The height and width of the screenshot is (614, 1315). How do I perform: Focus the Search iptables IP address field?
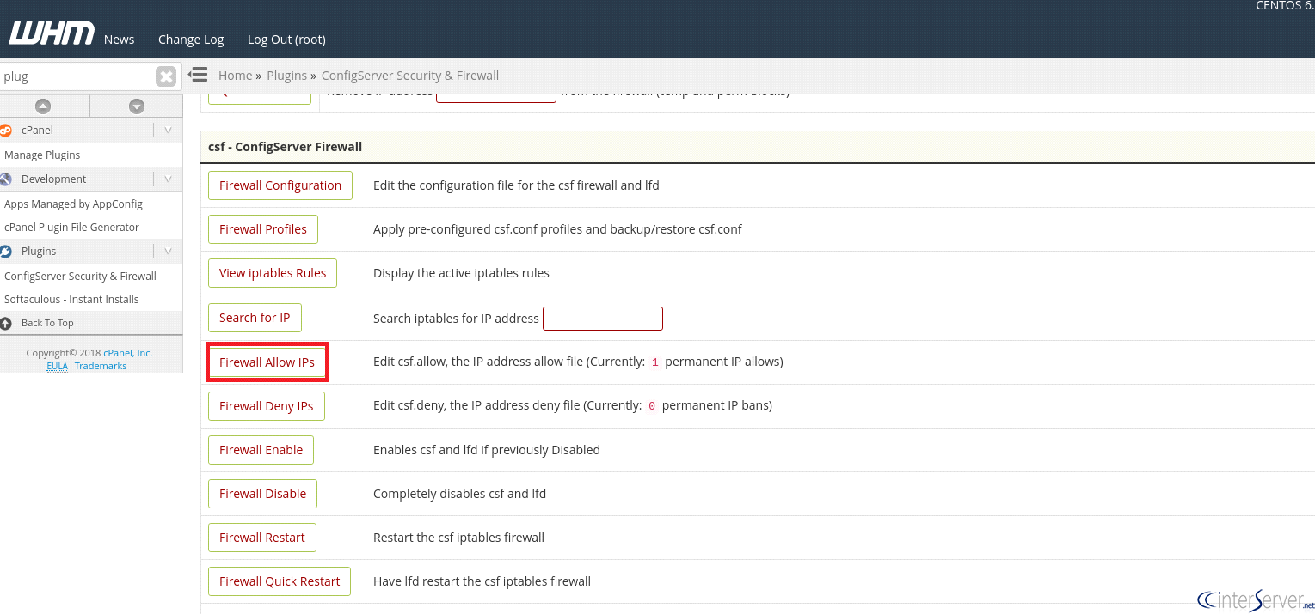pos(603,319)
